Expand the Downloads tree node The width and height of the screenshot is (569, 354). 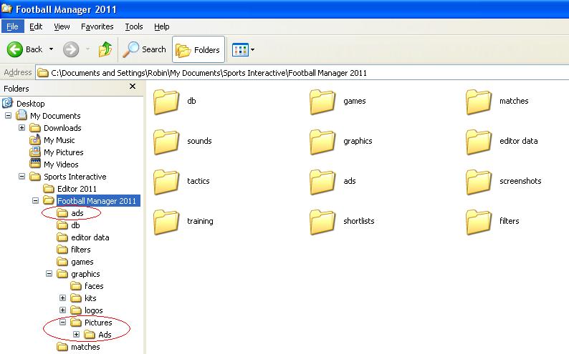(x=21, y=128)
